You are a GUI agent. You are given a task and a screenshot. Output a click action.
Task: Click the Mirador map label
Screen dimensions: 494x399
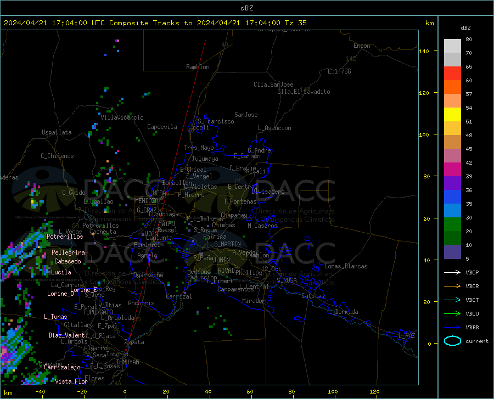click(254, 301)
